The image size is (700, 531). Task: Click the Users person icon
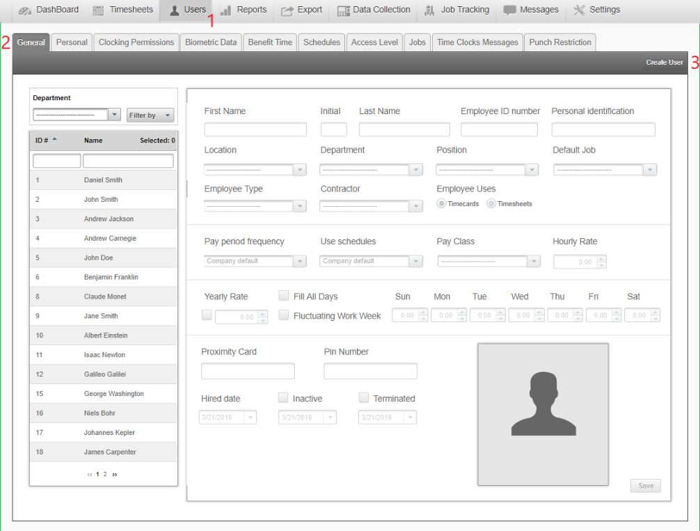tap(175, 10)
